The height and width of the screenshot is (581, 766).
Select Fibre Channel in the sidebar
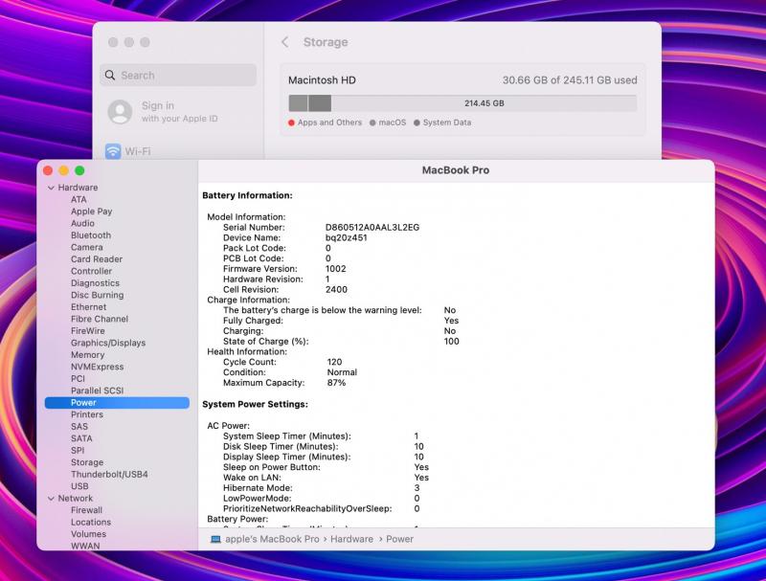(x=100, y=319)
